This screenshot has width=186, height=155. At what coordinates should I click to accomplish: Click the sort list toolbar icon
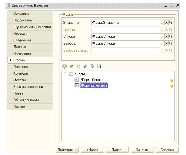[x=99, y=66]
